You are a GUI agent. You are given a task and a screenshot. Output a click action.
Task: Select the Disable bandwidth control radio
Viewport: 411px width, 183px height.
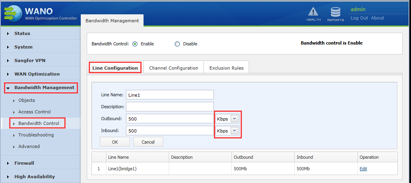[178, 44]
